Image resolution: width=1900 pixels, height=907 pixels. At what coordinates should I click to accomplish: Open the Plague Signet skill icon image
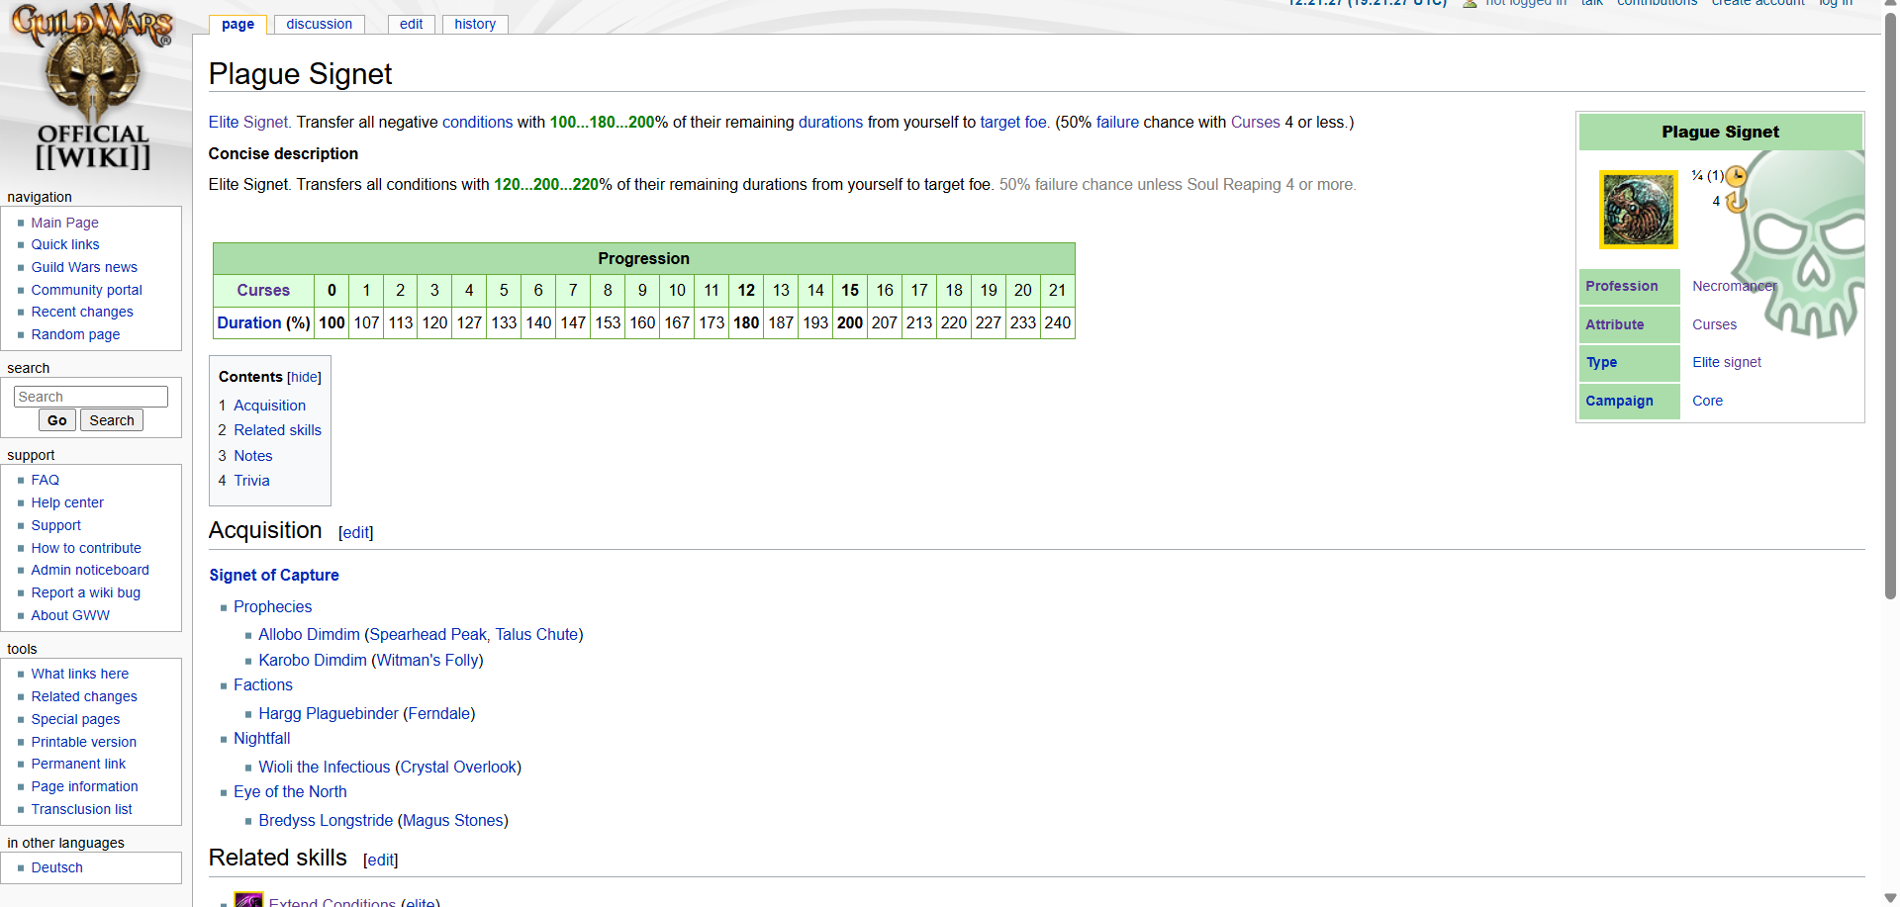coord(1638,209)
